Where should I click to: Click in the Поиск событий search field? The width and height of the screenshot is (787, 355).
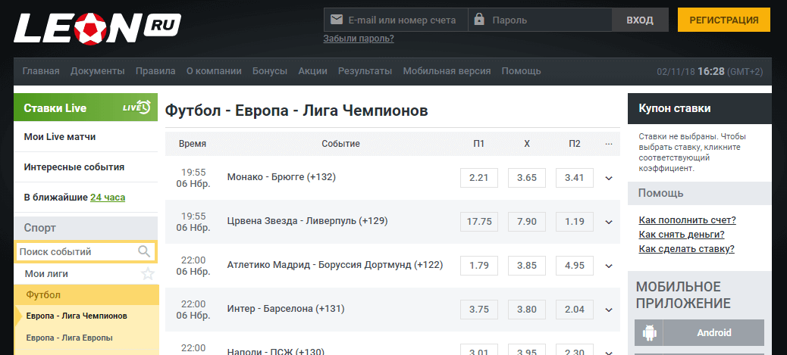point(86,251)
